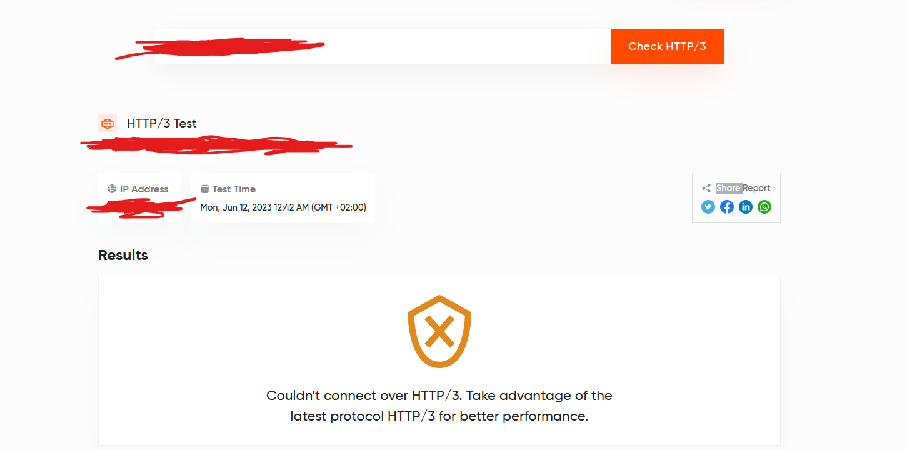Image resolution: width=907 pixels, height=450 pixels.
Task: Focus the URL input field
Action: [x=383, y=46]
